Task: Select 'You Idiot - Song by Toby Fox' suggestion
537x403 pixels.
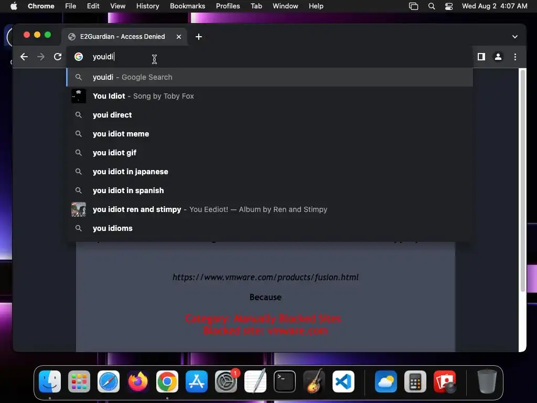Action: pyautogui.click(x=270, y=96)
